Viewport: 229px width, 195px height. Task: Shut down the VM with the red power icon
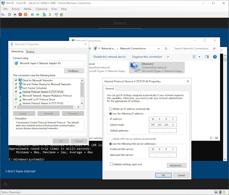20,14
